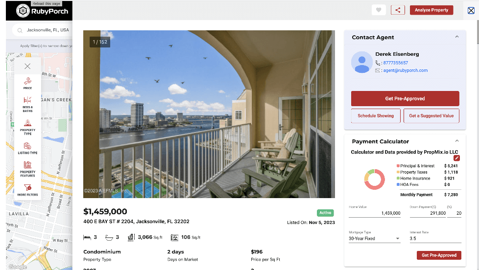Collapse the Contact Agent panel
Screen dimensions: 479x270
click(x=456, y=37)
